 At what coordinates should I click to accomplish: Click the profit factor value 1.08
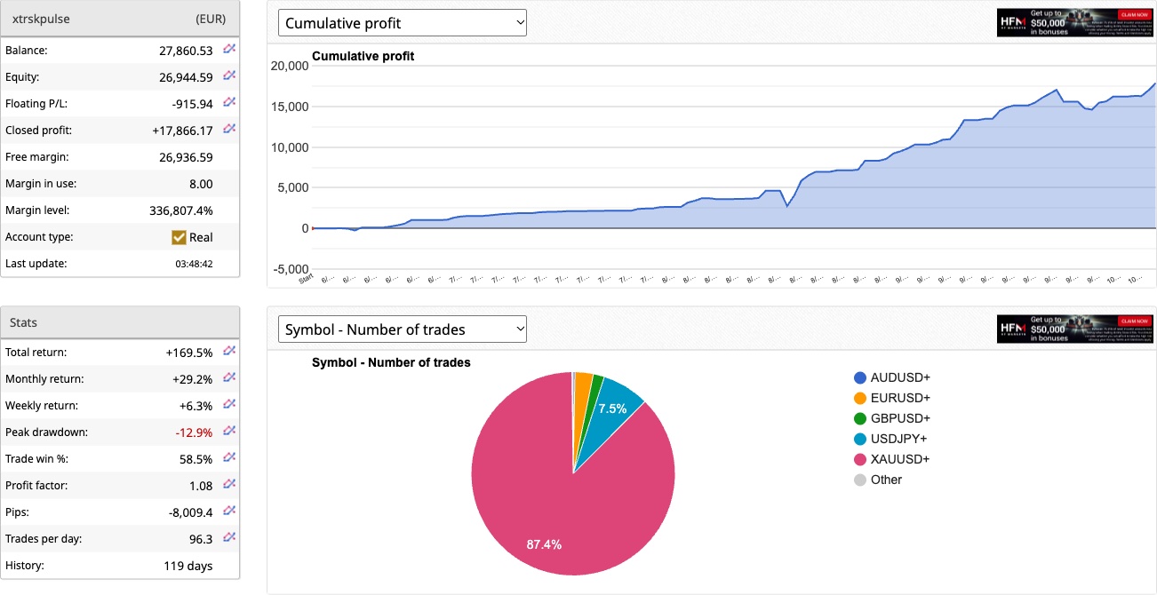[201, 486]
